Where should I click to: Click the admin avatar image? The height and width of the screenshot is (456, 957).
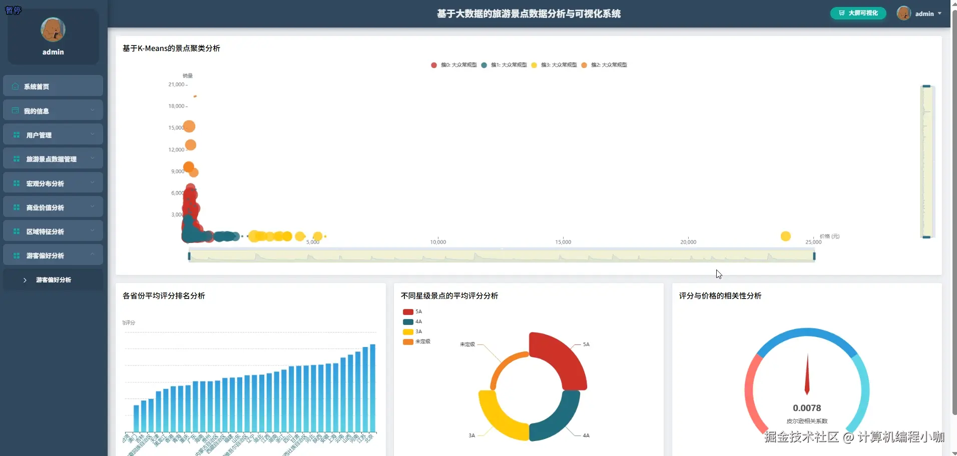(x=903, y=13)
